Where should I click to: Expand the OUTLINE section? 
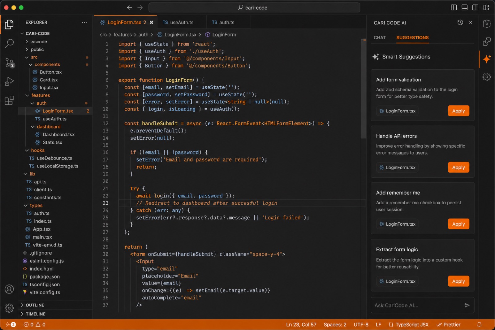pos(55,305)
